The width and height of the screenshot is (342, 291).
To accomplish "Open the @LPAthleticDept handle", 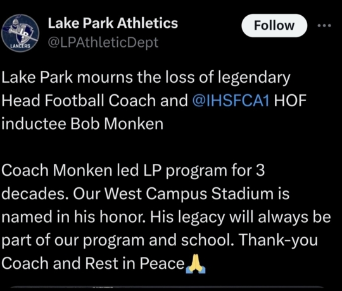I will point(103,42).
